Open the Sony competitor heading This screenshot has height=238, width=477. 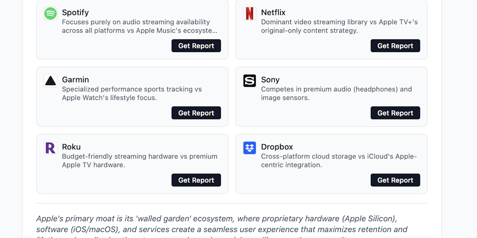(270, 79)
